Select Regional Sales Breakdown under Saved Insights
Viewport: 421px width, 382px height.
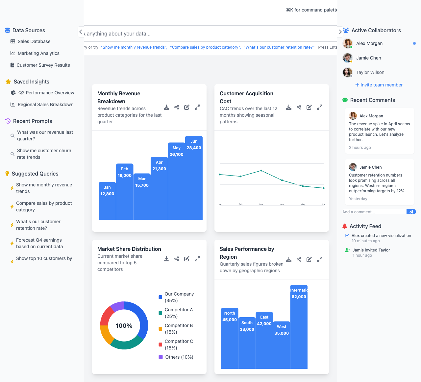(x=45, y=105)
